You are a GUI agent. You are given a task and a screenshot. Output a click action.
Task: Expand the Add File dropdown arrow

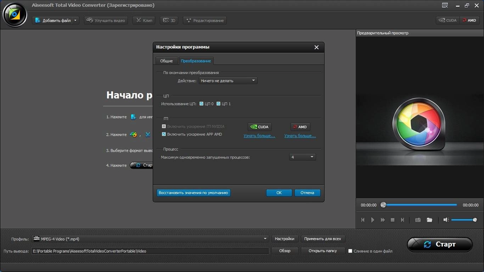75,21
